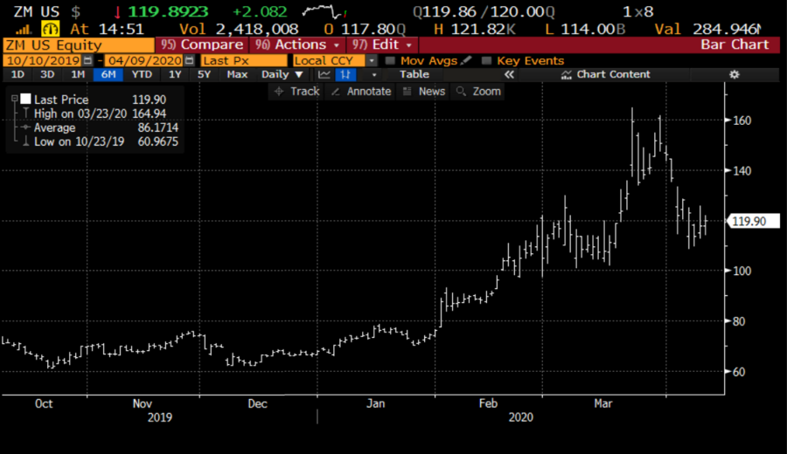The height and width of the screenshot is (454, 787).
Task: Click the L 114.00B low value
Action: point(585,30)
